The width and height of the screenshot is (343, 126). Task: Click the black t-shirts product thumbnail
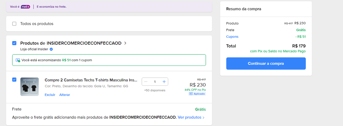[x=29, y=87]
